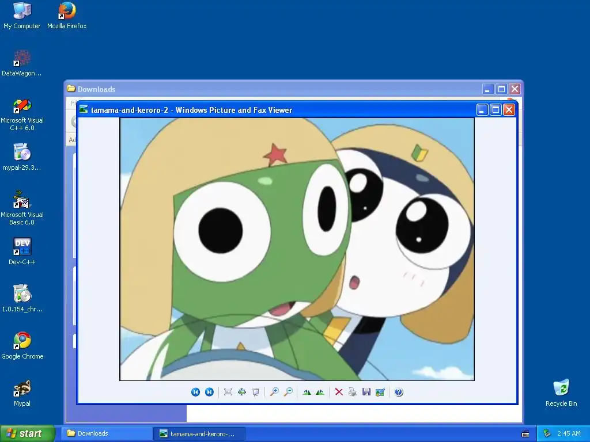This screenshot has height=442, width=590.
Task: Rotate the image counterclockwise
Action: (320, 392)
